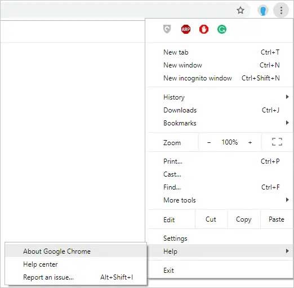Screen dimensions: 294x288
Task: Enter full screen mode icon
Action: pyautogui.click(x=277, y=142)
